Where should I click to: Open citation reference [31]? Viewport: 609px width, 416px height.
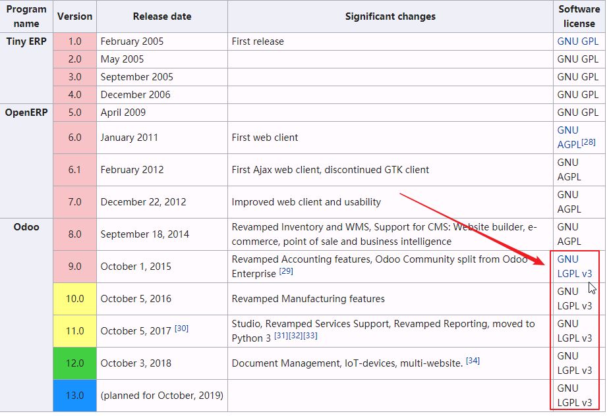click(x=281, y=335)
